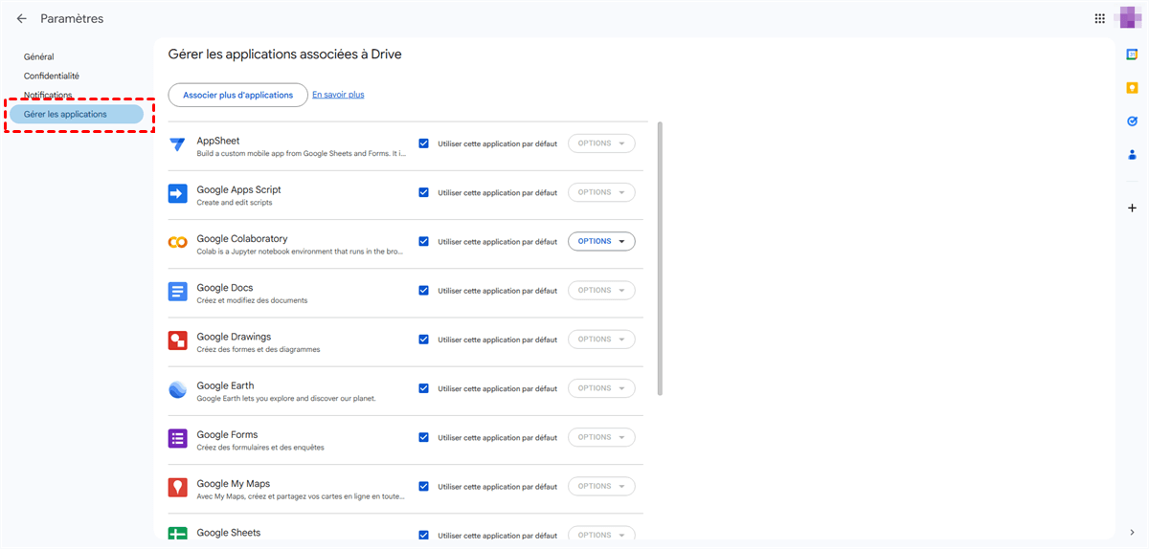The width and height of the screenshot is (1149, 549).
Task: Open Contacts side panel icon
Action: point(1132,155)
